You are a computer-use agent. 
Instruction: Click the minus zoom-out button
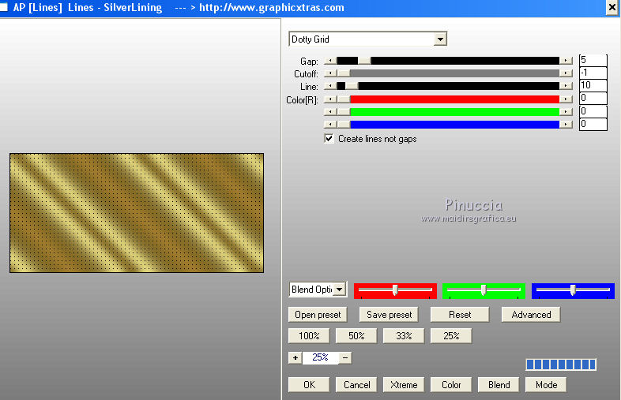[345, 357]
